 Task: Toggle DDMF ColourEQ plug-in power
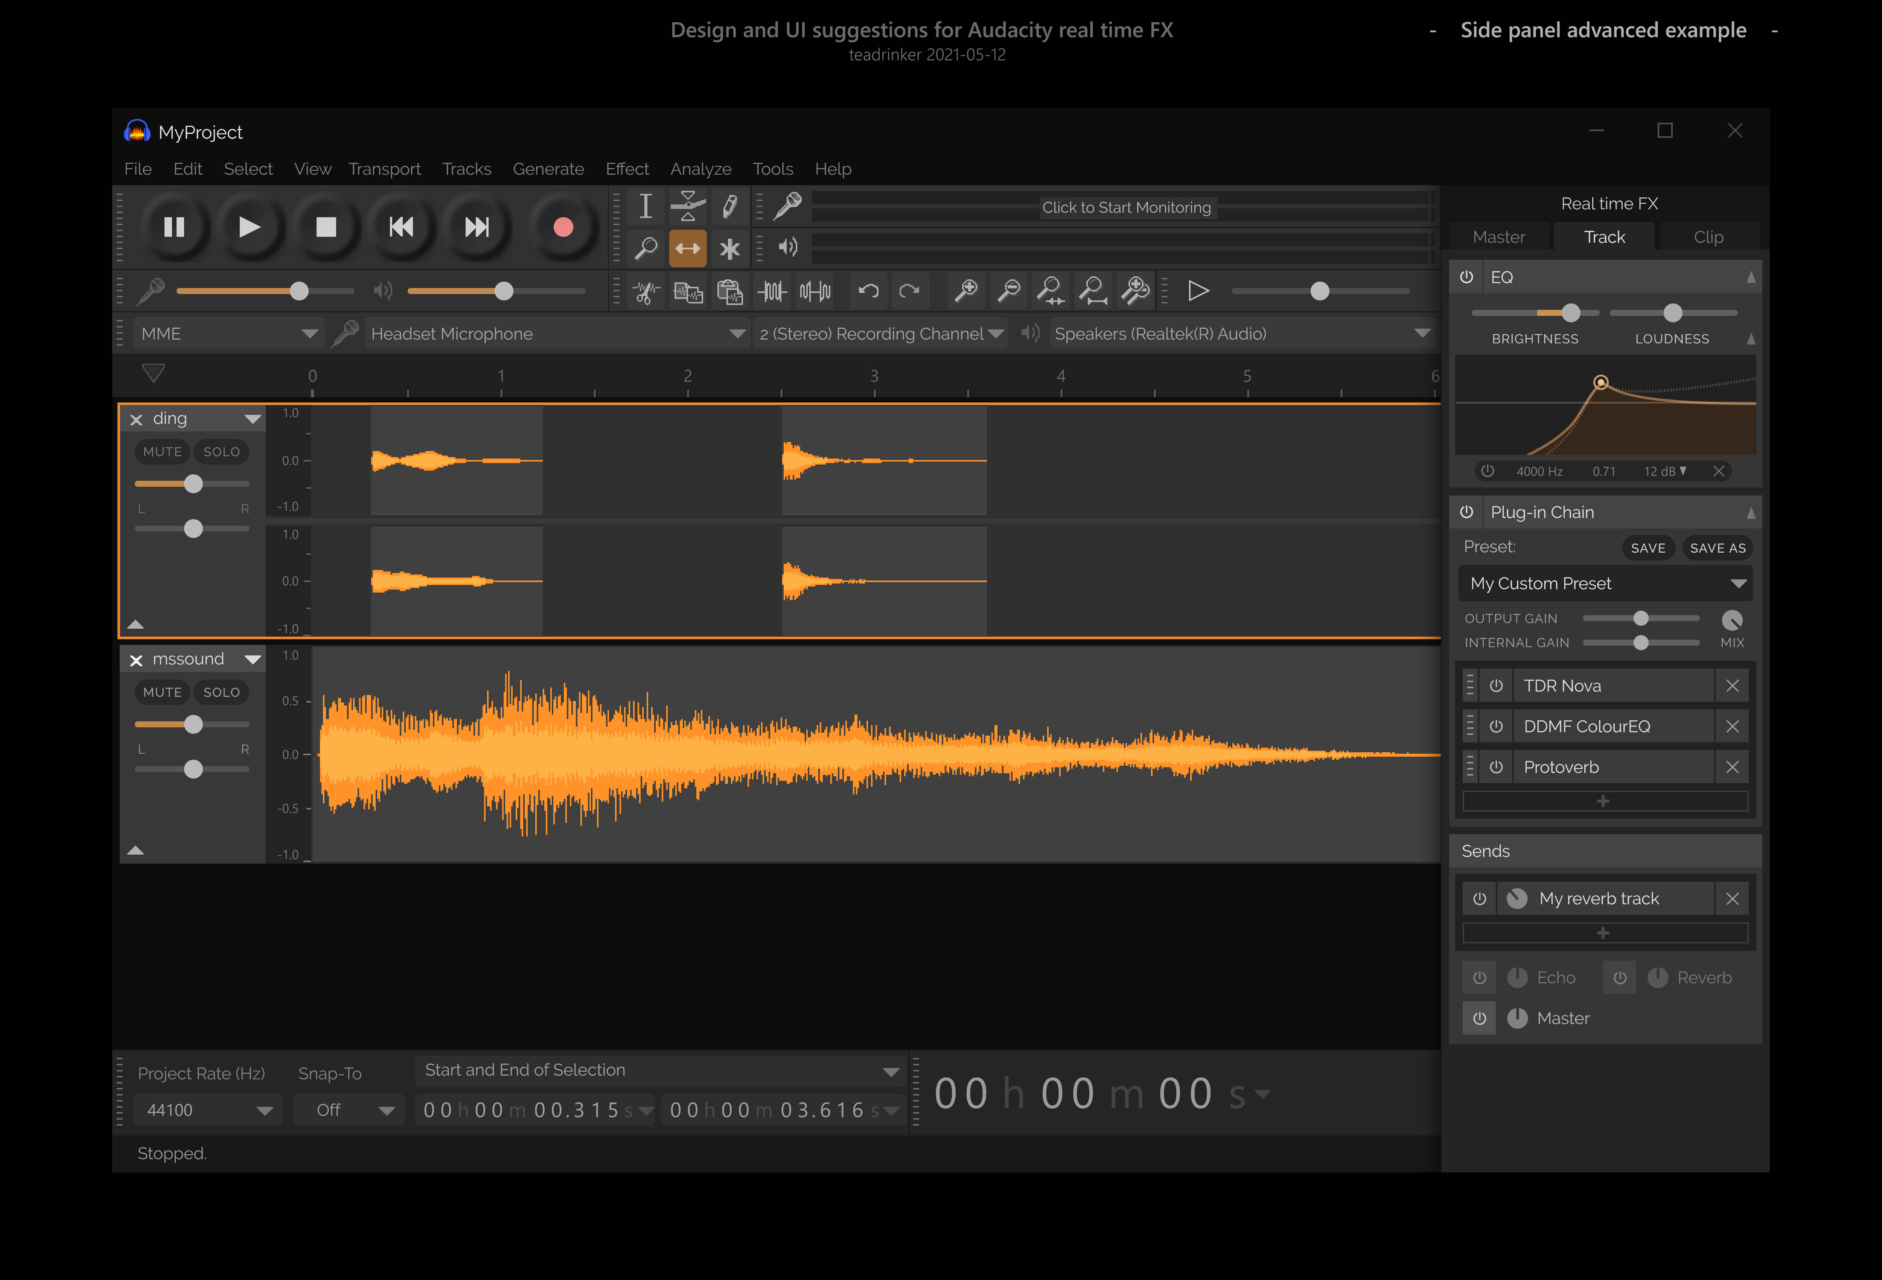[1497, 727]
